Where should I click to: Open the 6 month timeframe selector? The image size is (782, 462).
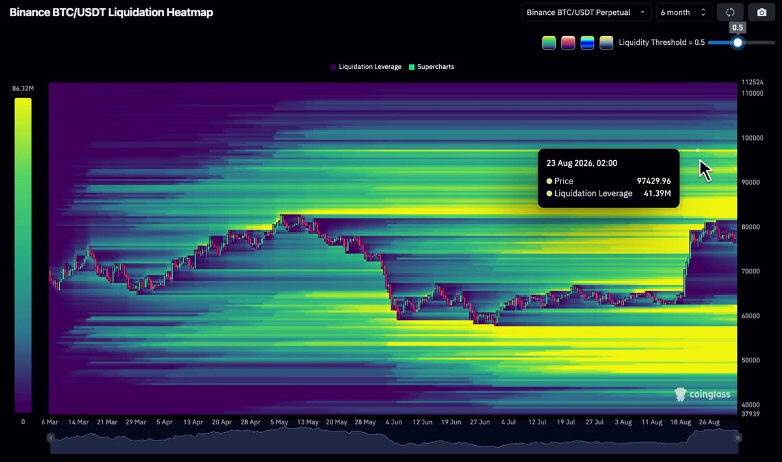(x=684, y=12)
